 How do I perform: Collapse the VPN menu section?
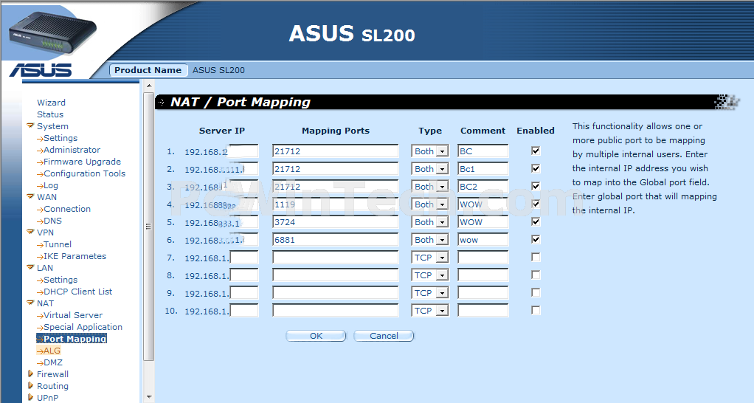point(30,232)
